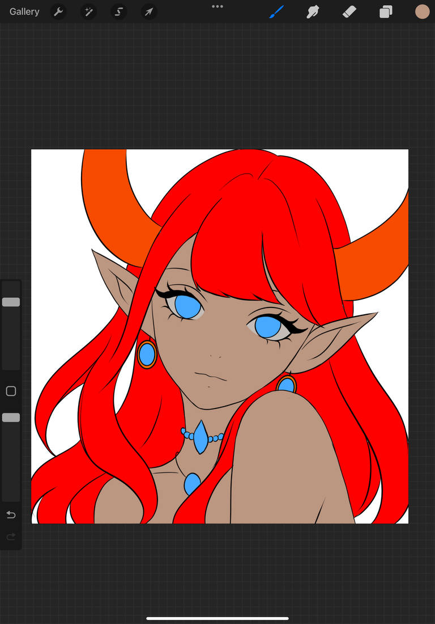Select the Eraser tool
The height and width of the screenshot is (624, 435).
click(x=349, y=12)
